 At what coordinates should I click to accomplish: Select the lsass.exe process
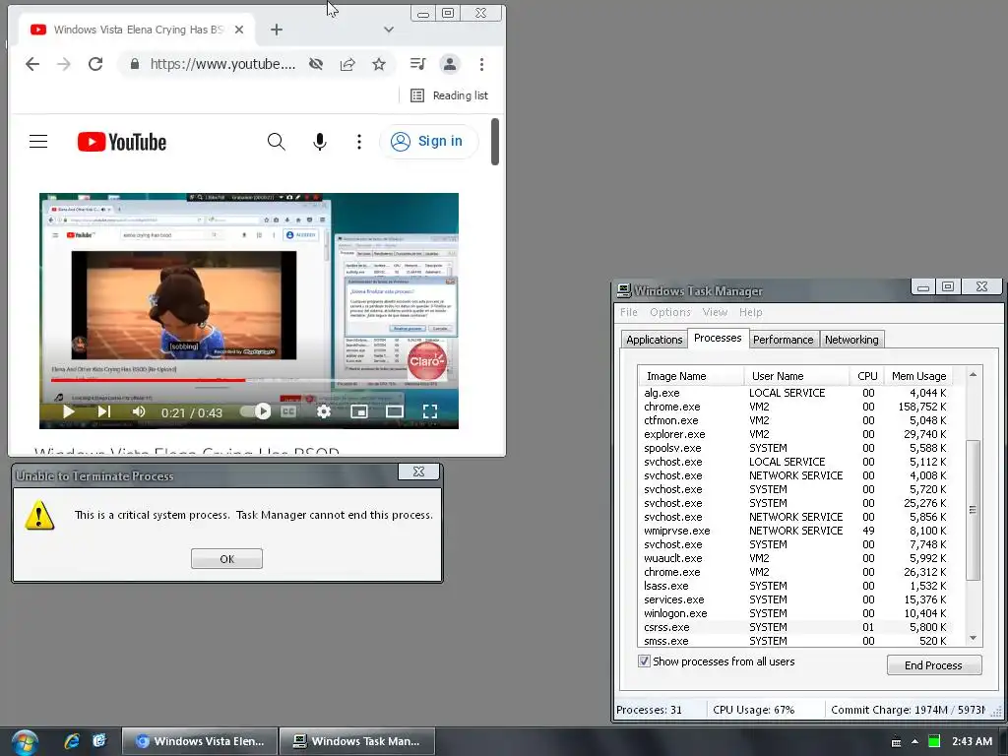coord(794,586)
